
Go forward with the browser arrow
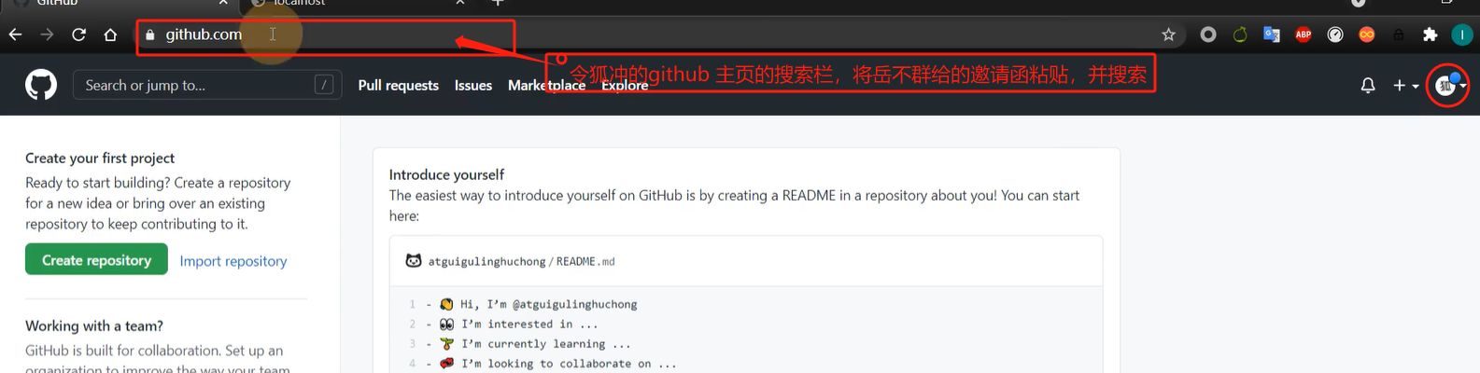[47, 35]
